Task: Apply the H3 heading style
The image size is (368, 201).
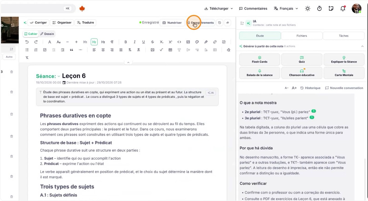Action: click(x=103, y=42)
